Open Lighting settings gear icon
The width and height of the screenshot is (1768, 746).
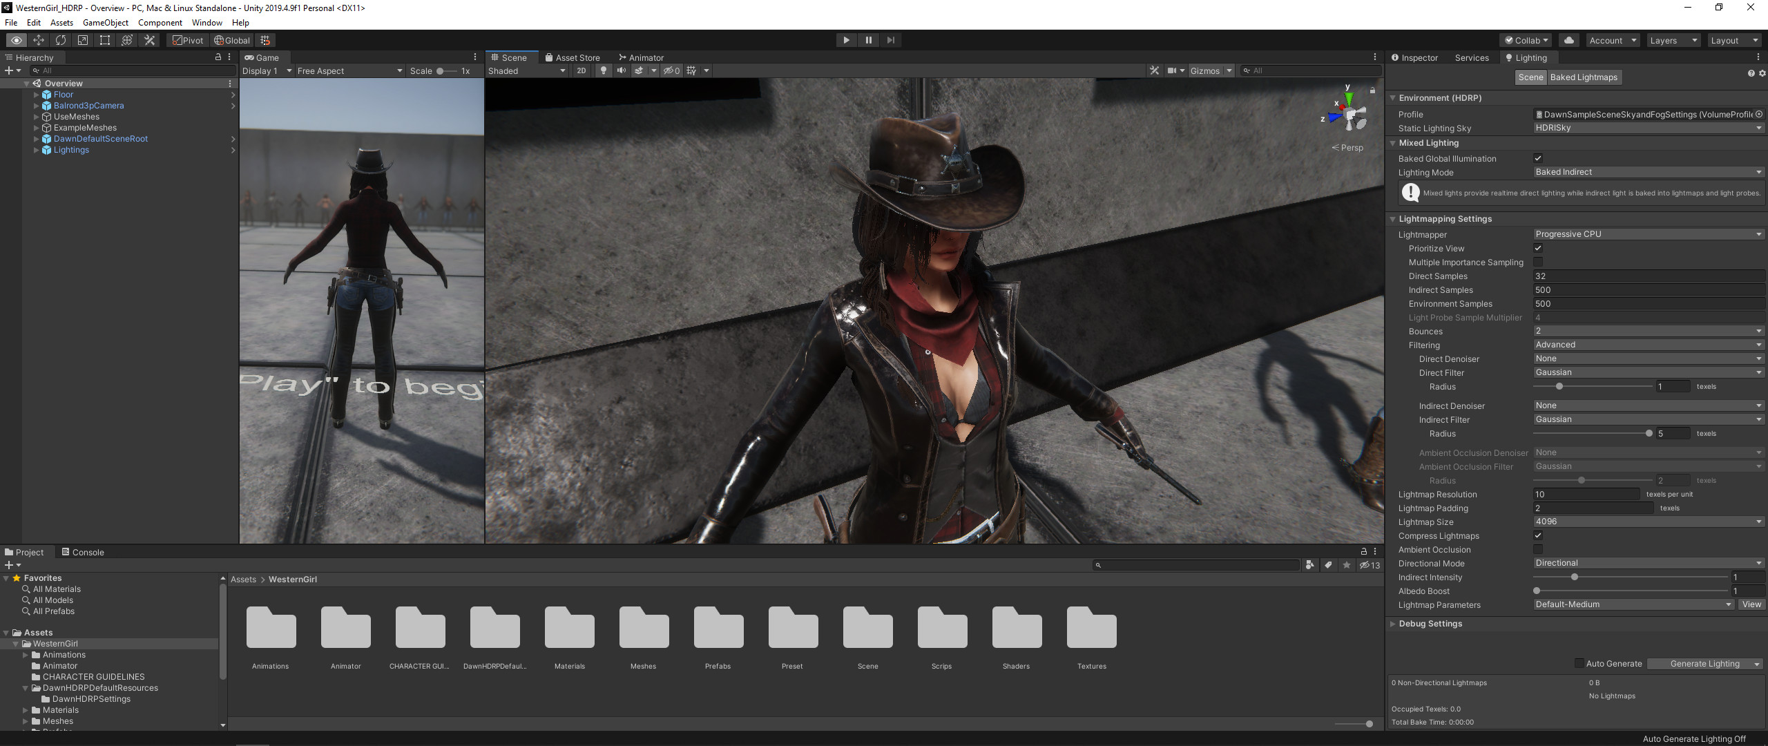click(x=1762, y=73)
